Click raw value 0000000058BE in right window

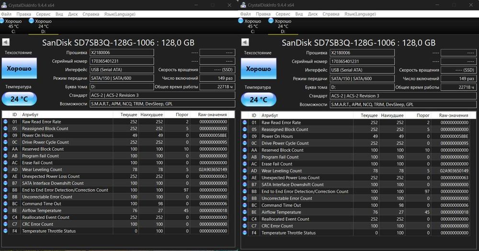pyautogui.click(x=454, y=136)
